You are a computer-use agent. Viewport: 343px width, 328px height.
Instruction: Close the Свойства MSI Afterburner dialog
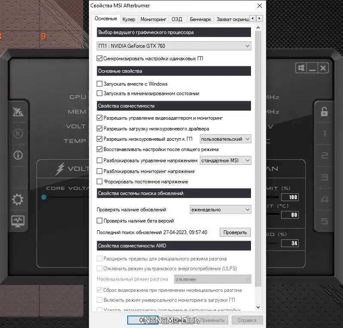[x=260, y=6]
